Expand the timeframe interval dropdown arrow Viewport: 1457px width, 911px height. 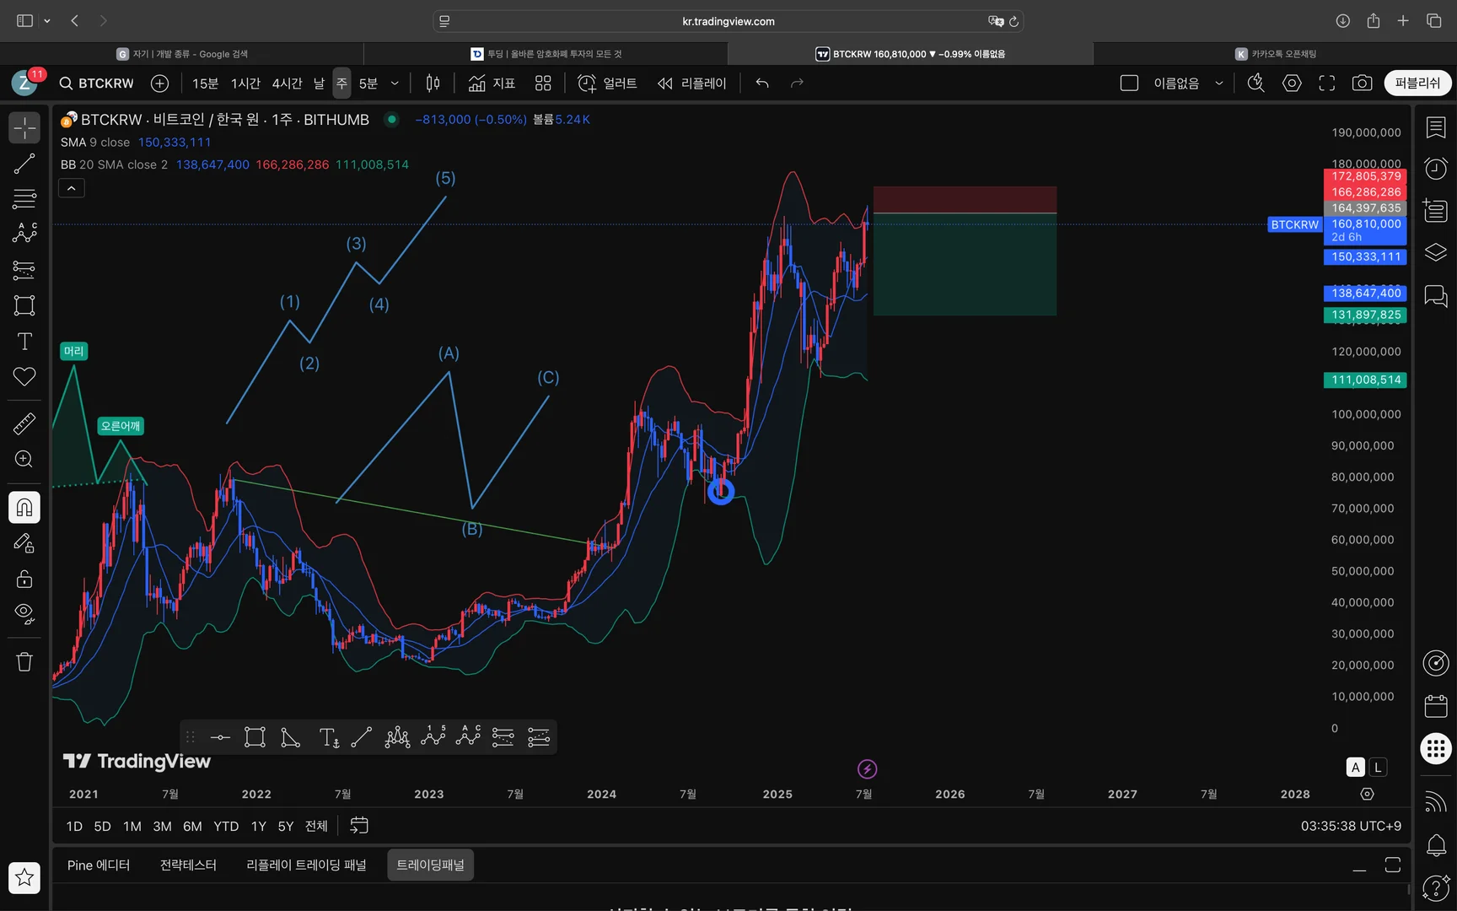395,83
